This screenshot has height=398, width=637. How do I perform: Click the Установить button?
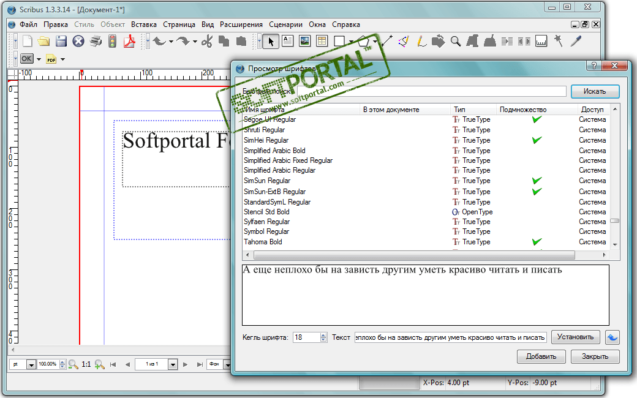click(x=575, y=337)
